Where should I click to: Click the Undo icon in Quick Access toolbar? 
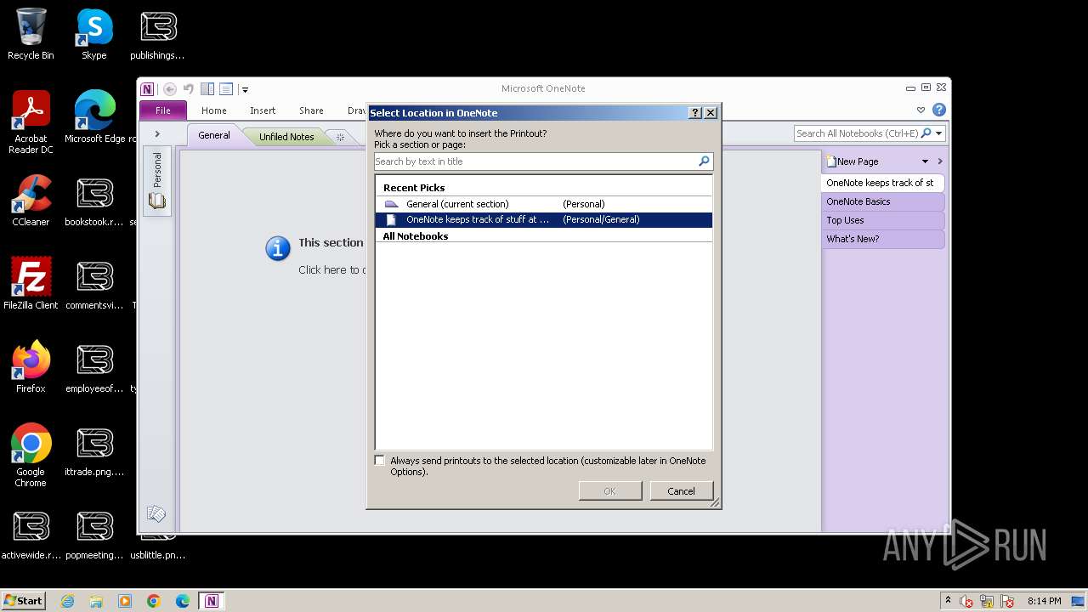[189, 88]
